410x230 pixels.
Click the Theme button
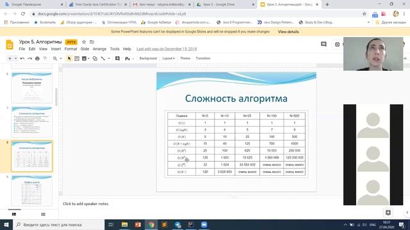tap(185, 58)
